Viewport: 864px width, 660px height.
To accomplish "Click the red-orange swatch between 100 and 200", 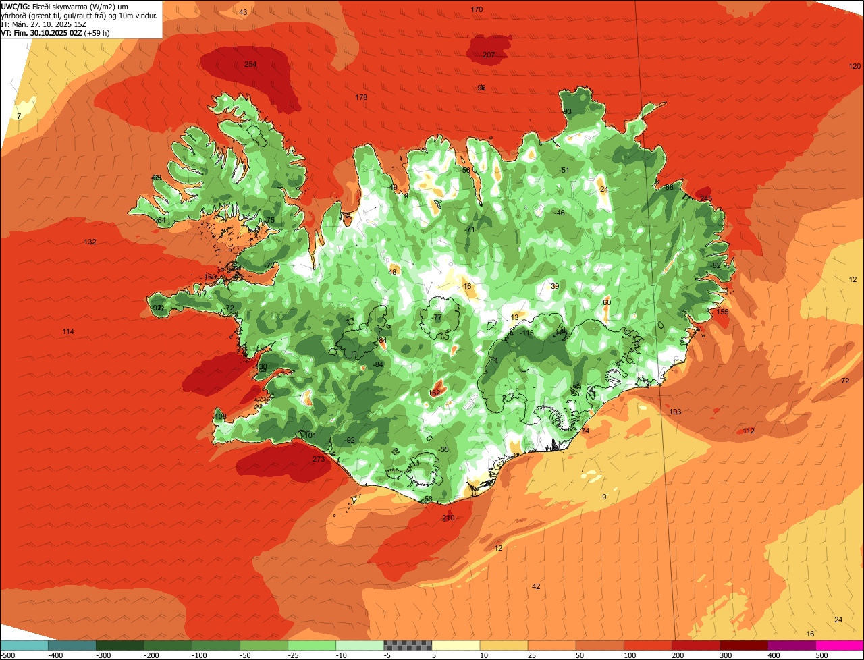I will pos(647,645).
